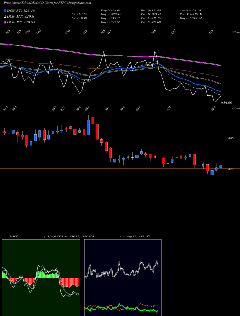
Task: Click the ADX (14 day) values text
Action: pyautogui.click(x=135, y=237)
